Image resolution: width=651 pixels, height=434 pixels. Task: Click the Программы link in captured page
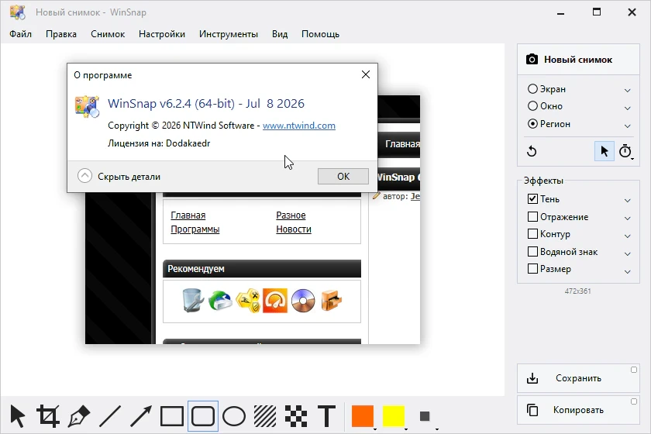195,229
